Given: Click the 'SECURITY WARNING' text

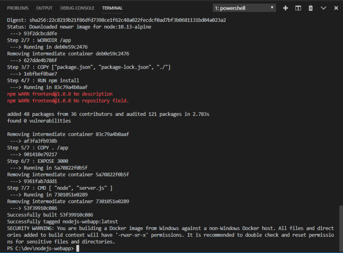Looking at the screenshot, I should pyautogui.click(x=30, y=228).
